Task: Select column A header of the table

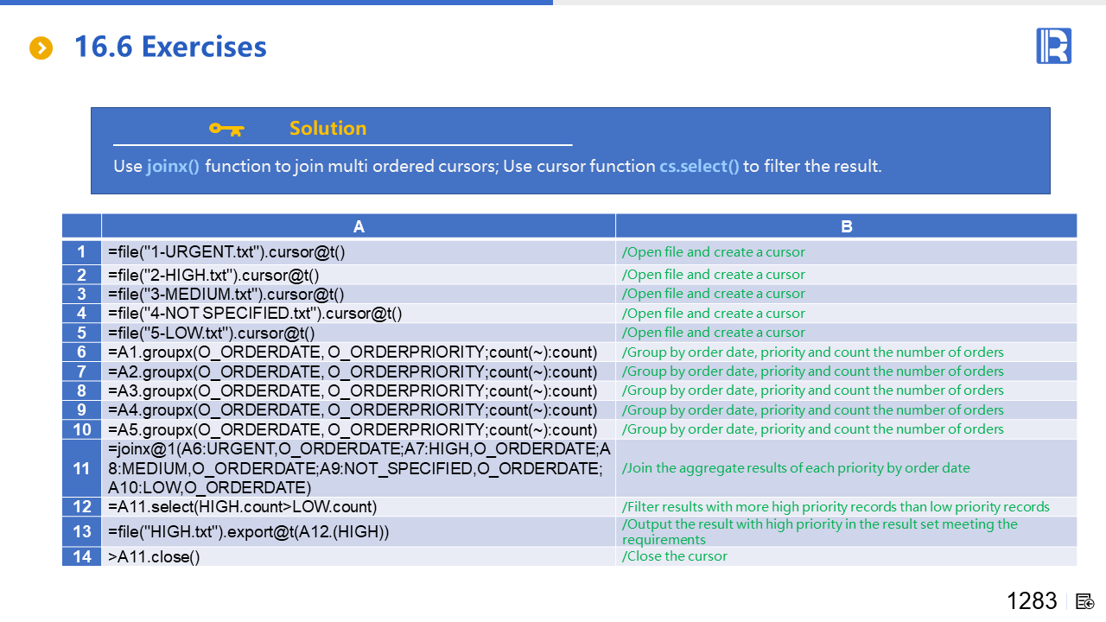Action: click(359, 226)
